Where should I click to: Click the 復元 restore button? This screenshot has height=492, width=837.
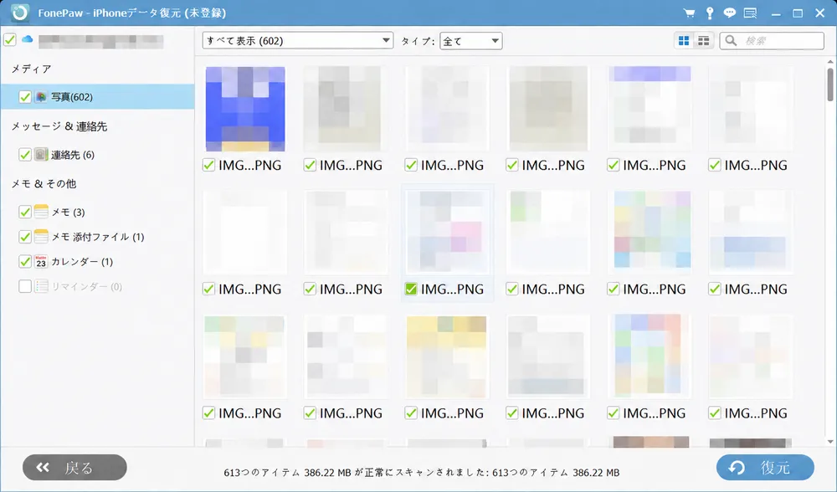coord(765,468)
